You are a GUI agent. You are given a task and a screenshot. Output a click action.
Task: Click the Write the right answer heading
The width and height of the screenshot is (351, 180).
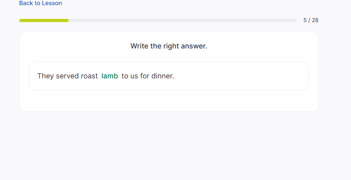click(x=169, y=46)
